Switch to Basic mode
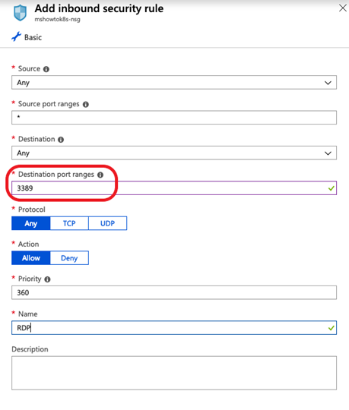The image size is (349, 410). click(27, 37)
